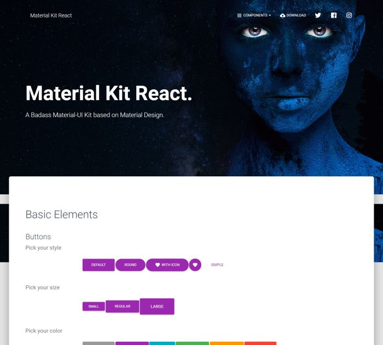Click the apps grid icon beside Components

point(240,15)
